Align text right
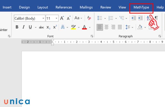 tap(113, 27)
